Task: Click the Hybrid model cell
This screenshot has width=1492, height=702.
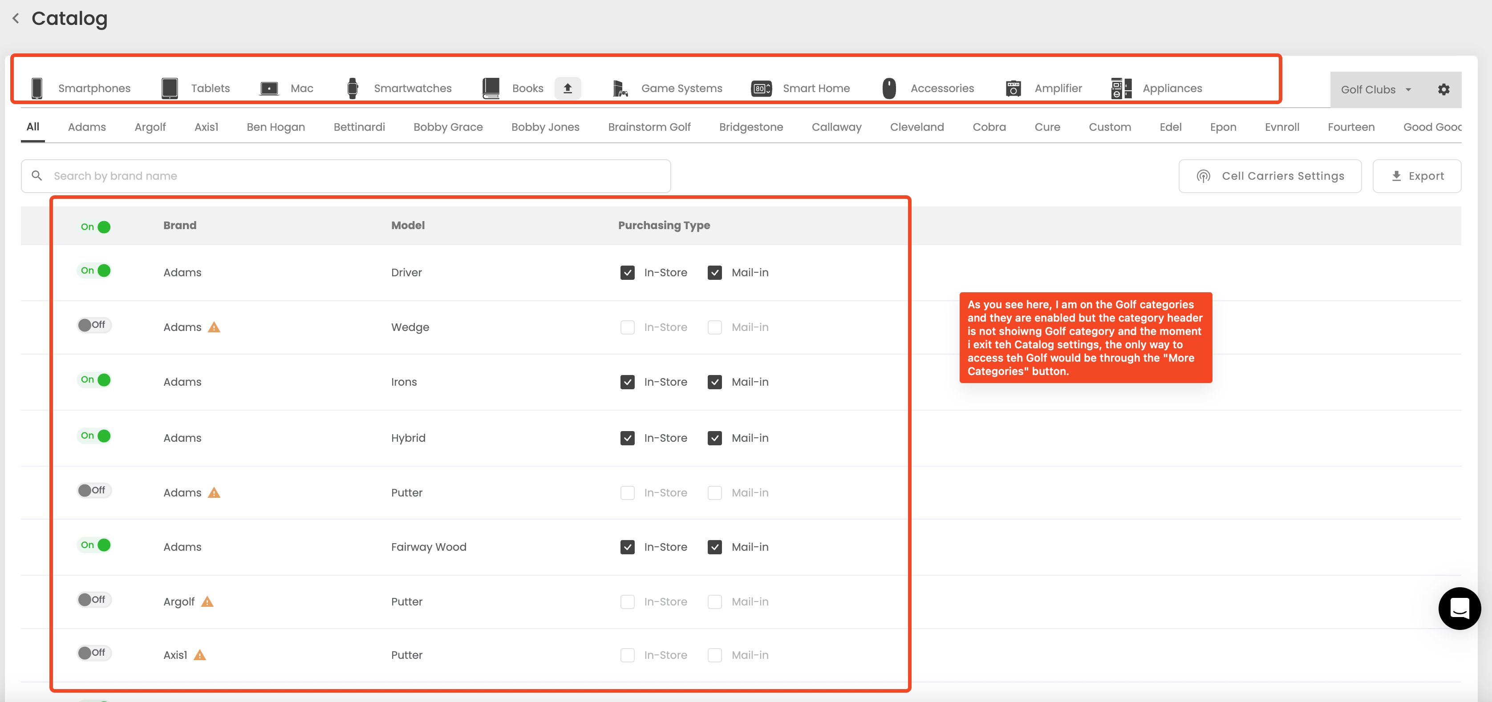Action: (x=408, y=438)
